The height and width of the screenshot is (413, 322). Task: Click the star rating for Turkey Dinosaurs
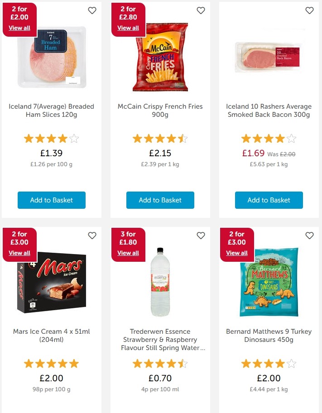tap(269, 363)
